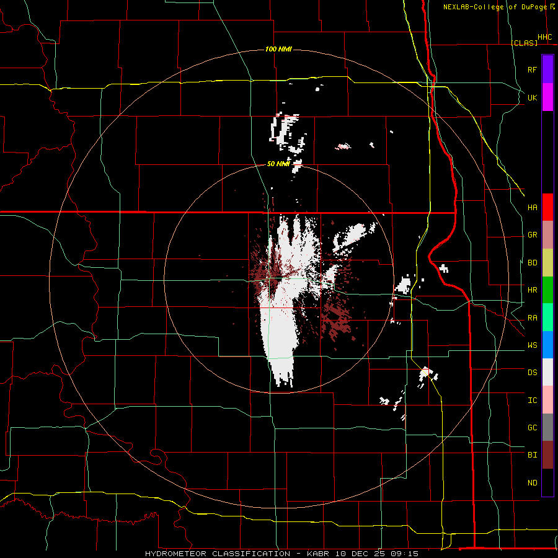
Task: Click the KABR station identifier
Action: tap(318, 554)
